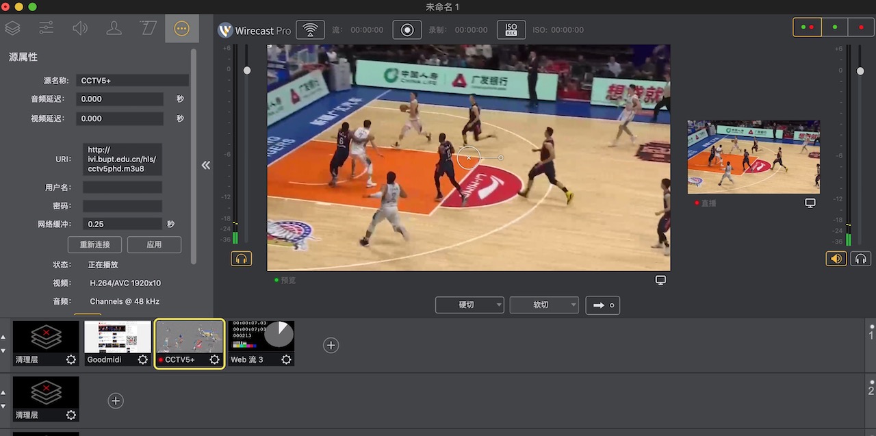Click the preview monitor display icon
Viewport: 876px width, 436px height.
[x=660, y=280]
